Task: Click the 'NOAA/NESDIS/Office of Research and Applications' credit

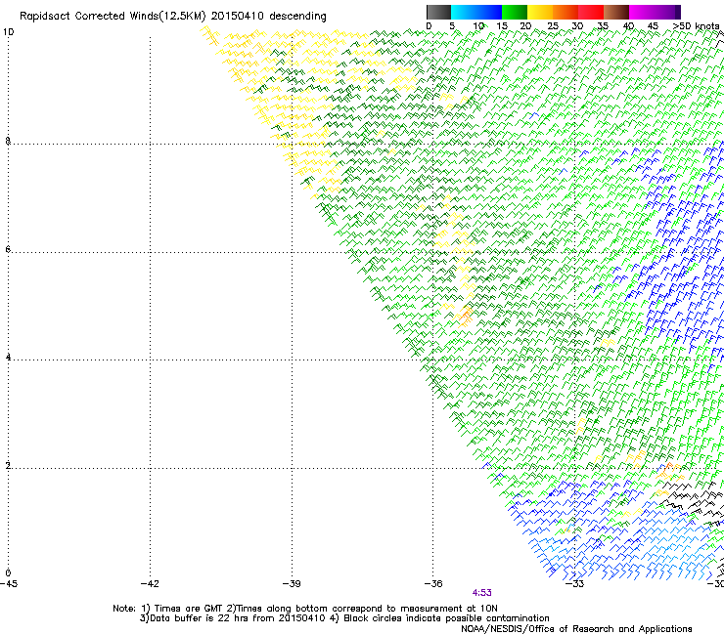Action: coord(576,629)
